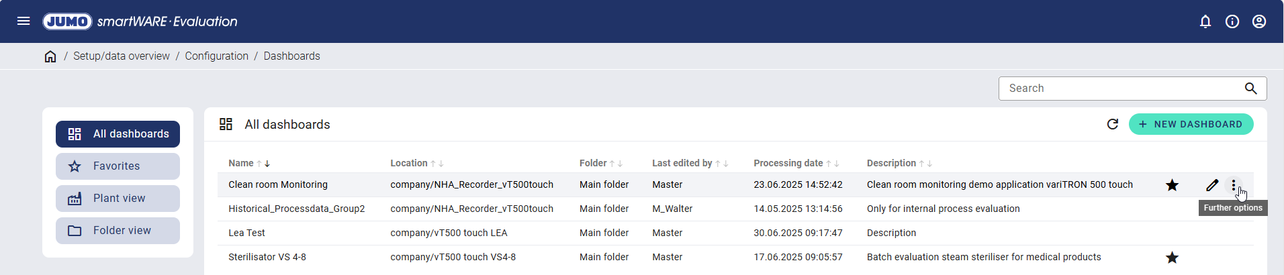Focus the Search input field
The width and height of the screenshot is (1284, 275).
(1121, 89)
